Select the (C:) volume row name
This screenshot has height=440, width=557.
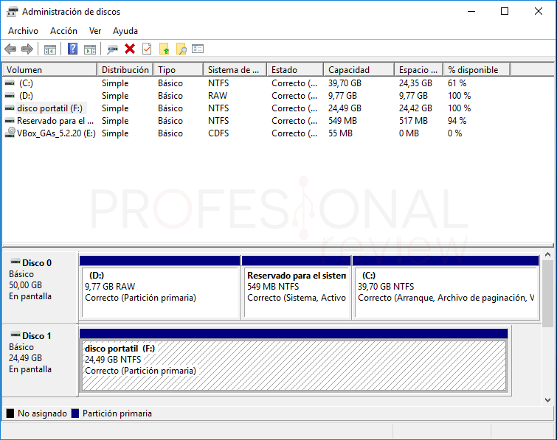click(x=26, y=83)
